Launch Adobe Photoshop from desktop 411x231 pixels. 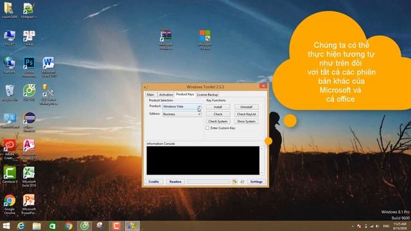point(29,67)
